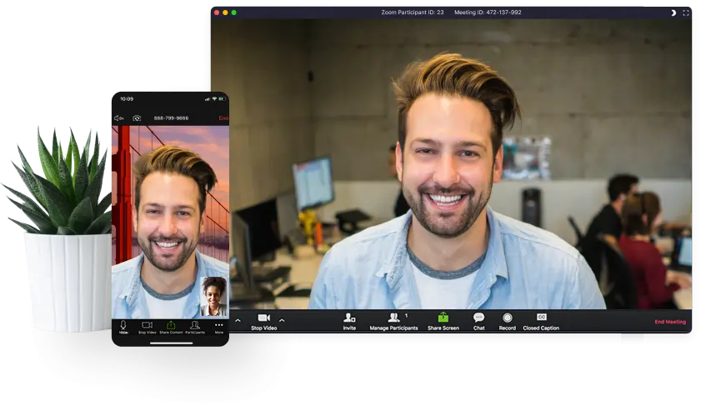Image resolution: width=706 pixels, height=416 pixels.
Task: Tap More on the phone toolbar
Action: point(219,327)
